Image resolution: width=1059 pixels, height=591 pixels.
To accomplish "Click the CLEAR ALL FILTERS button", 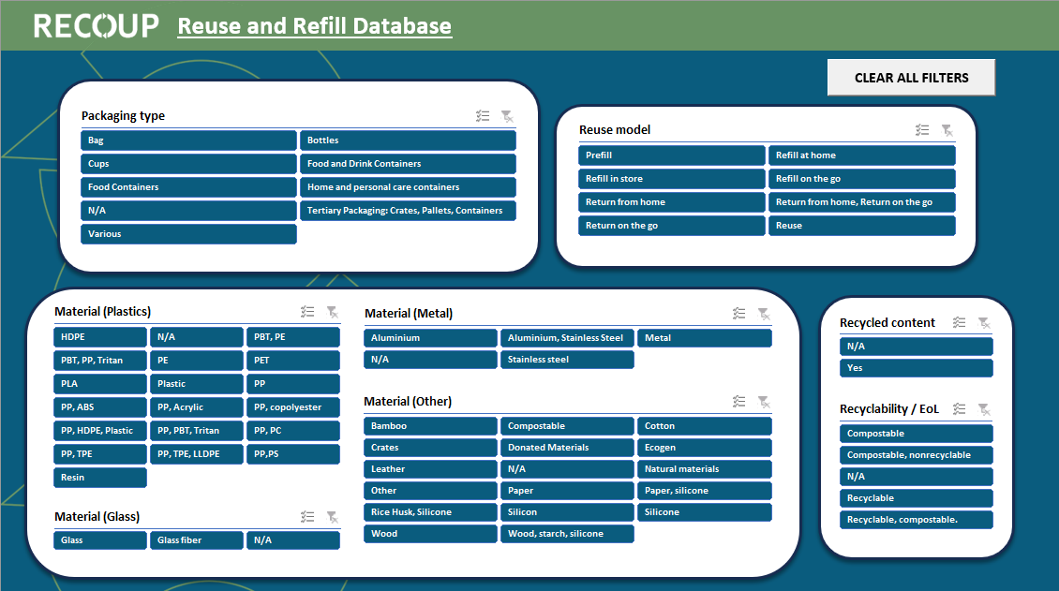I will [x=911, y=78].
